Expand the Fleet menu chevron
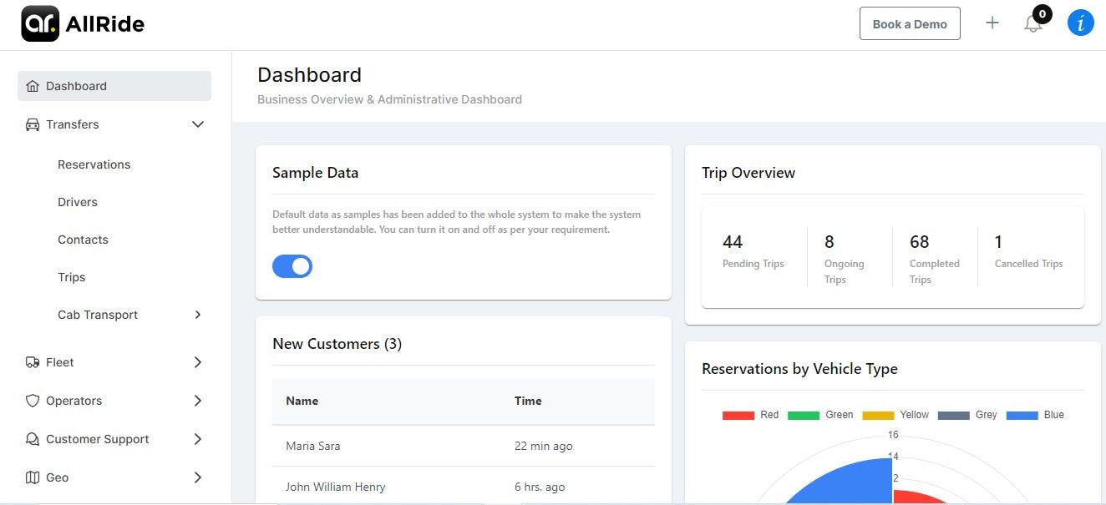Image resolution: width=1106 pixels, height=505 pixels. pyautogui.click(x=198, y=362)
